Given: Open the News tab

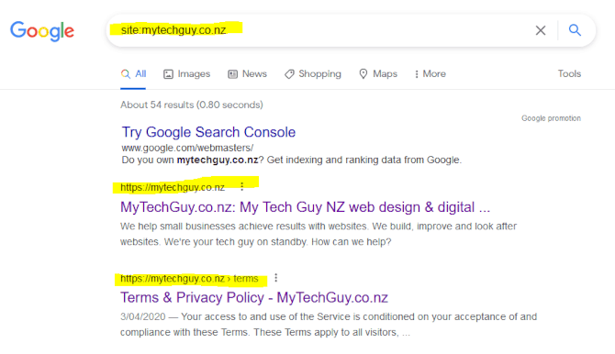Looking at the screenshot, I should [247, 73].
